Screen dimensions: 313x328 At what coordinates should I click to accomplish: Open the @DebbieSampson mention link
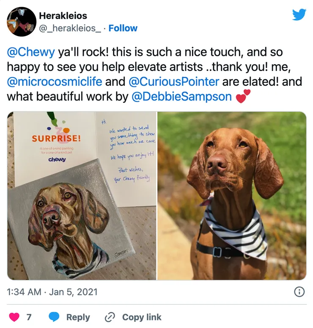click(x=181, y=97)
